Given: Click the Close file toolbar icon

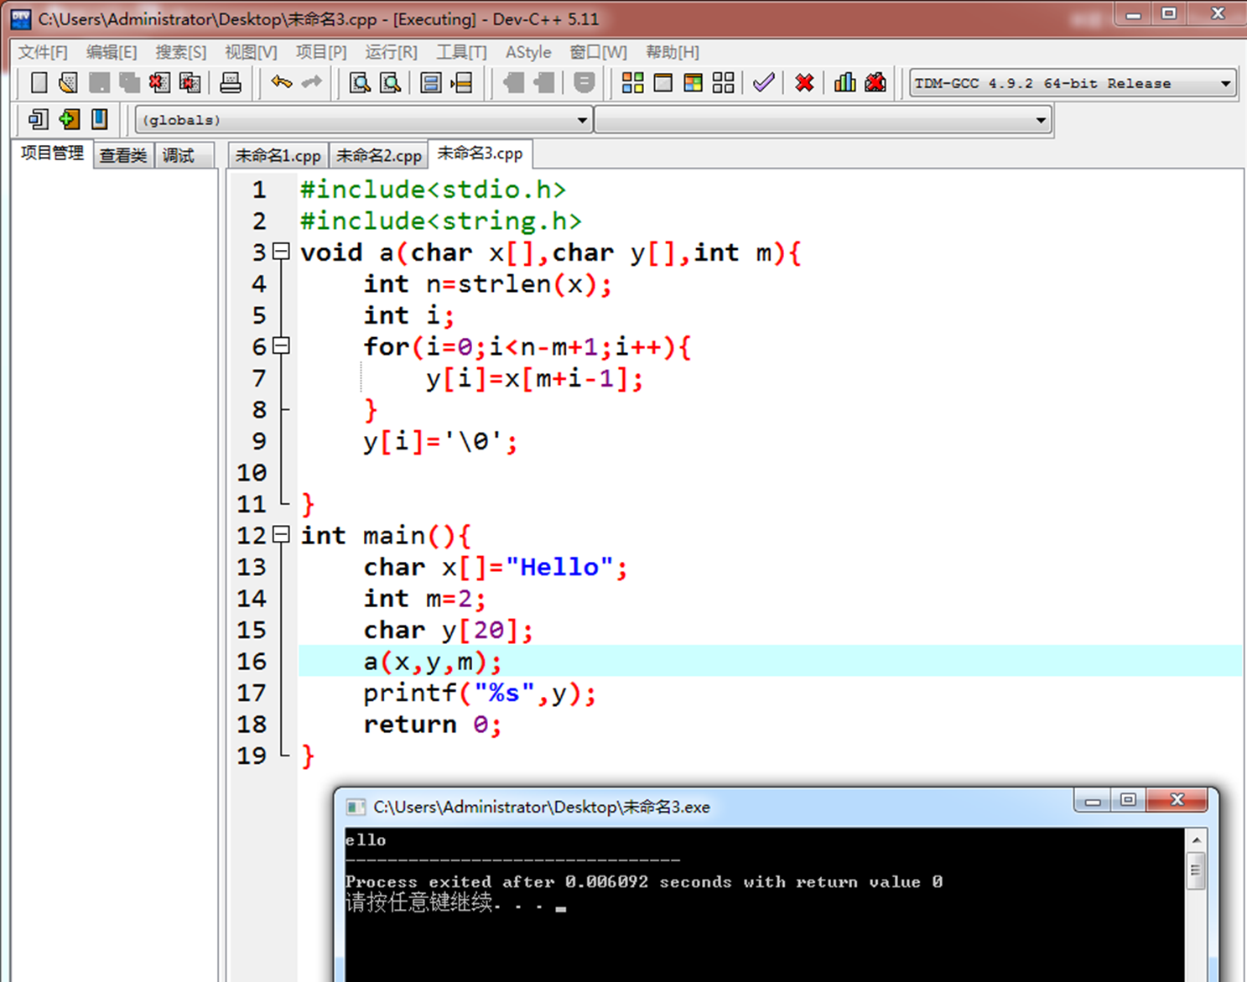Looking at the screenshot, I should click(x=159, y=82).
